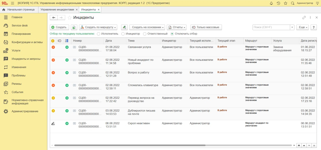
Task: Open favorites star in title bar
Action: pyautogui.click(x=285, y=3)
